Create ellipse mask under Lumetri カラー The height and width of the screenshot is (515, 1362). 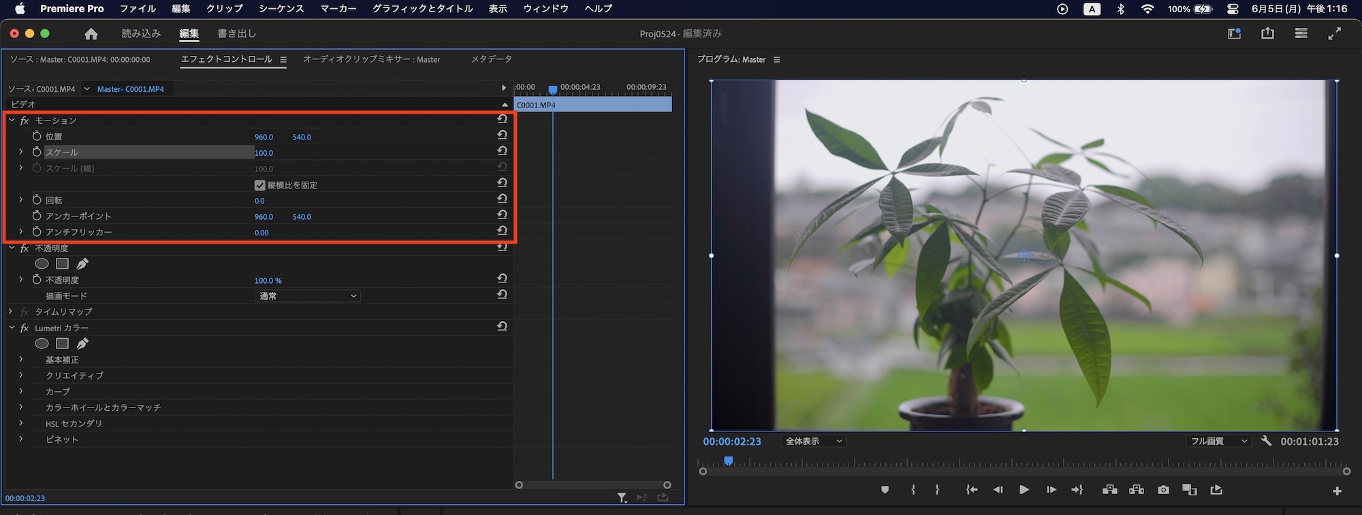tap(42, 344)
